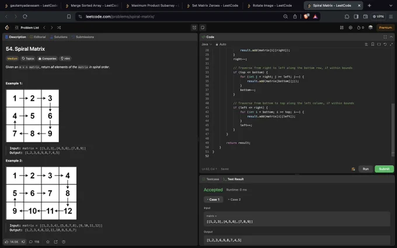This screenshot has height=248, width=397.
Task: Format the code with align icon
Action: coord(367,44)
